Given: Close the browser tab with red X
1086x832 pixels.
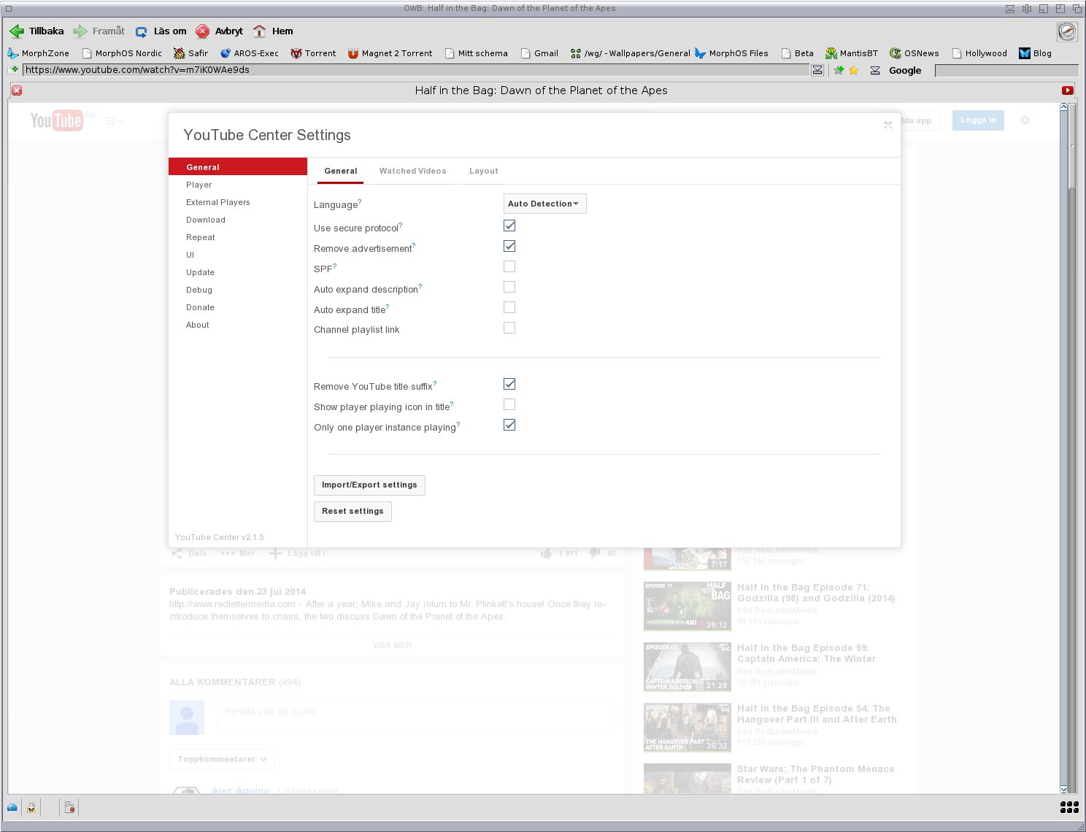Looking at the screenshot, I should [17, 90].
